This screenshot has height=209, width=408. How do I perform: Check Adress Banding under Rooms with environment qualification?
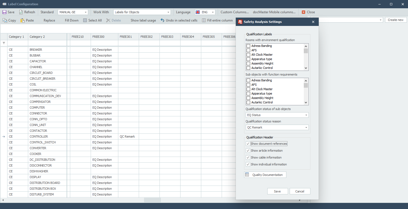[x=248, y=46]
